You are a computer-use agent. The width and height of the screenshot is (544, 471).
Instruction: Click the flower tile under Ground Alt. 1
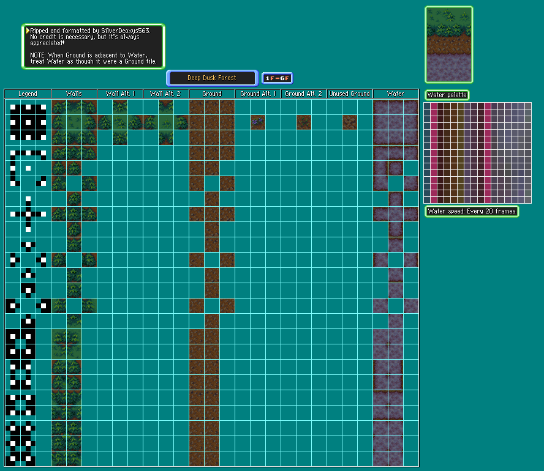(258, 122)
